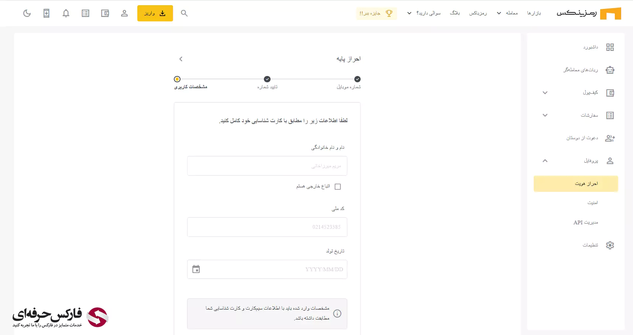Expand سوالی دارید؟ dropdown menu
The height and width of the screenshot is (335, 633).
tap(424, 13)
